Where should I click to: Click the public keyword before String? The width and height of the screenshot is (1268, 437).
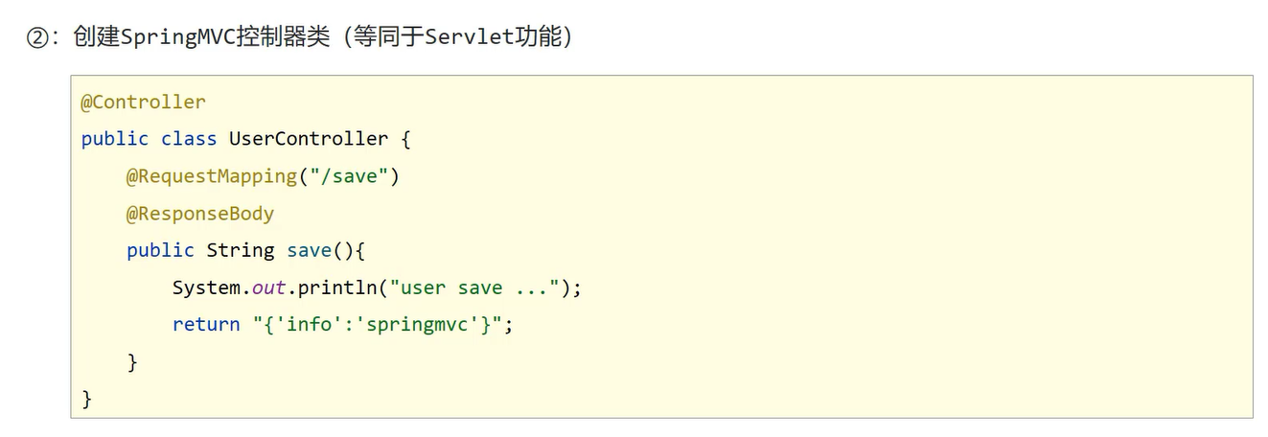(160, 250)
